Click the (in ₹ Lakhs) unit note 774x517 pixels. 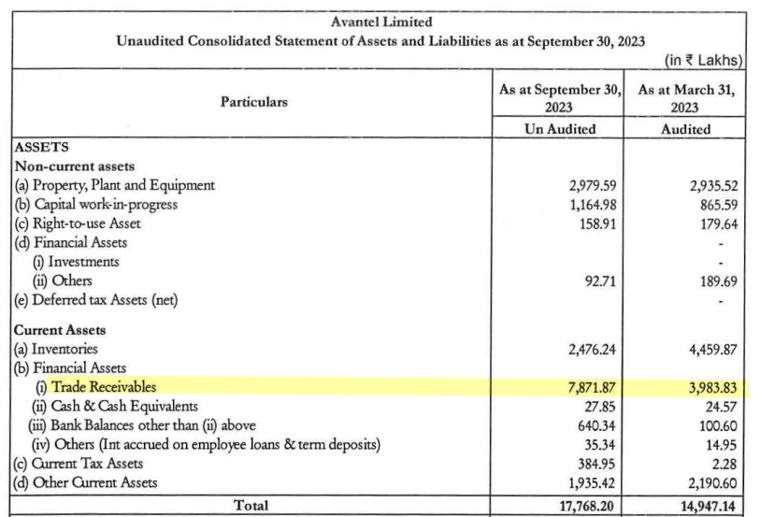click(x=704, y=60)
